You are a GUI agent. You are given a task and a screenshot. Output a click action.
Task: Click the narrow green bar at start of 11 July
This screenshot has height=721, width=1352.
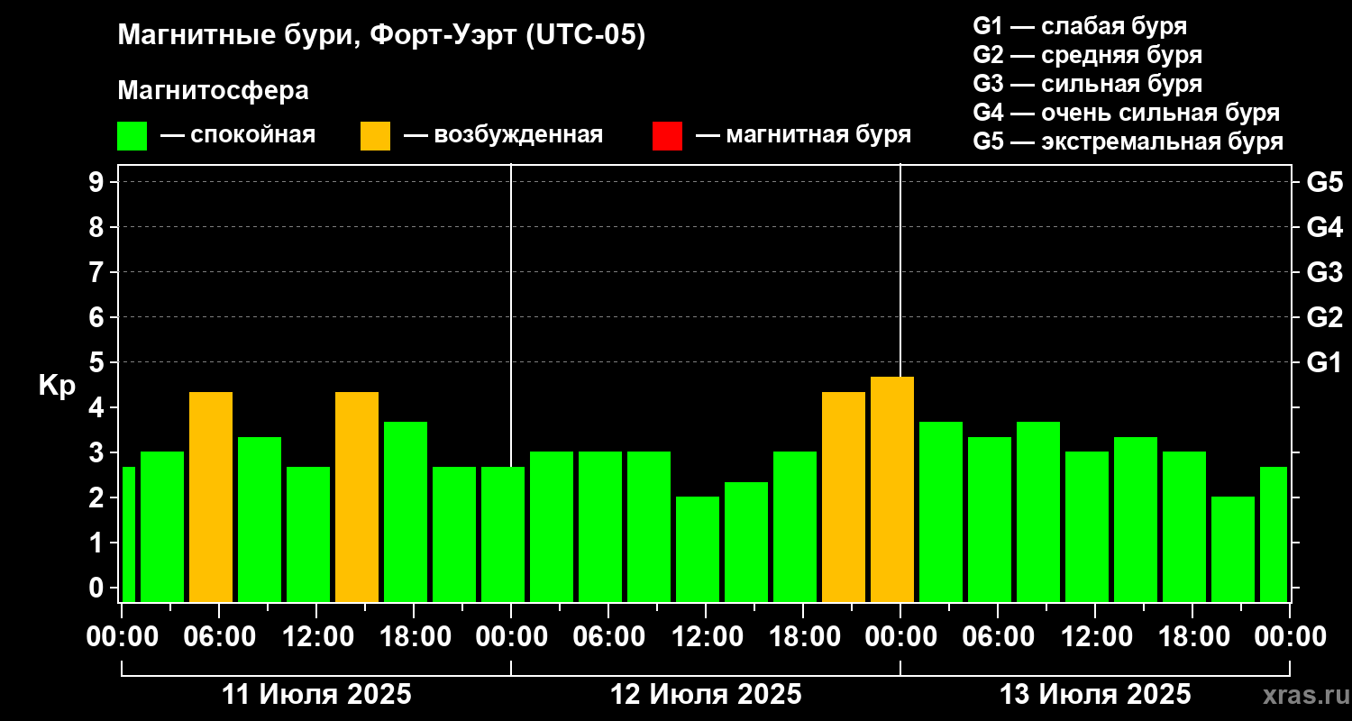coord(128,534)
